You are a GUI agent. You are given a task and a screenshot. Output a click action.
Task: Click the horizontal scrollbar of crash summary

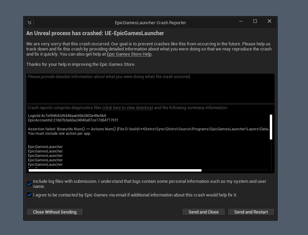[115, 170]
